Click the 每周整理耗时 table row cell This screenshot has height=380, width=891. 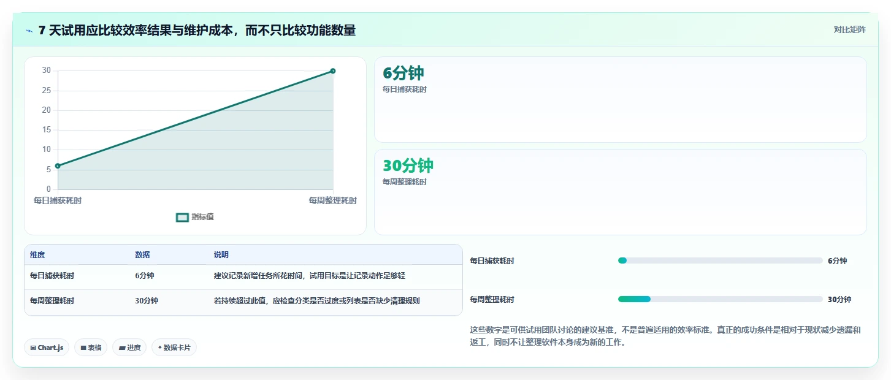coord(52,301)
